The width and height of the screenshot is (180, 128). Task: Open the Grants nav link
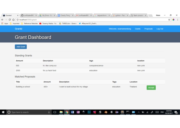point(138,29)
